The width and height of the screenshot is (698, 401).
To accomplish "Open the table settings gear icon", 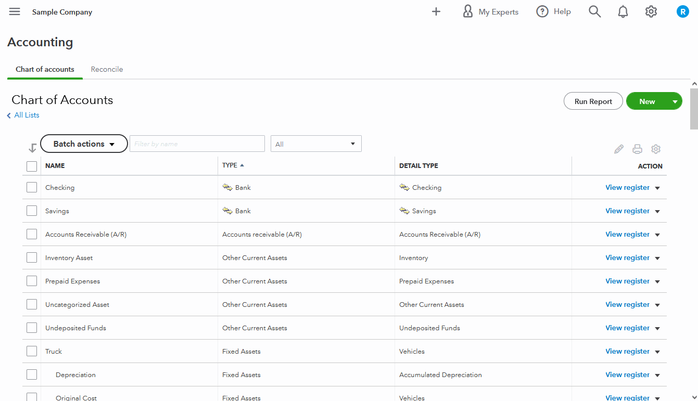I will [x=655, y=149].
